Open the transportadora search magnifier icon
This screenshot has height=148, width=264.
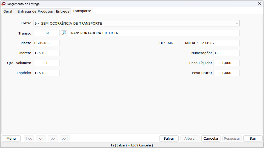(64, 33)
